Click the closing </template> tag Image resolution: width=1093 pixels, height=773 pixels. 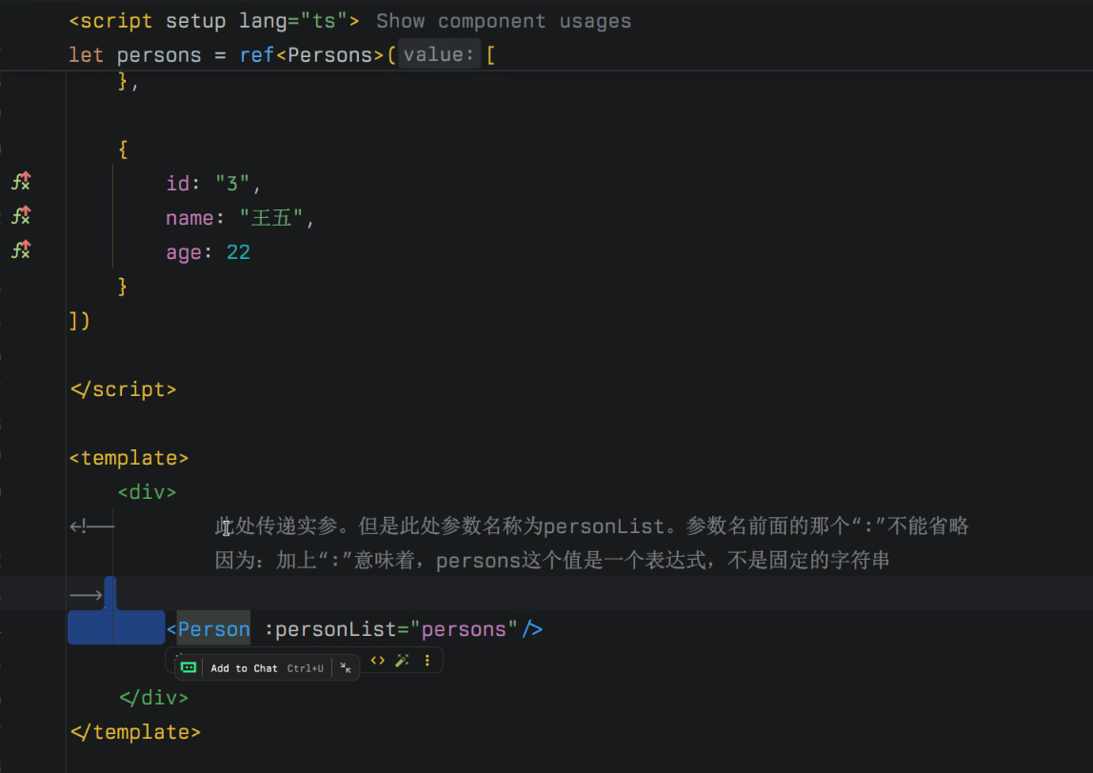click(135, 731)
